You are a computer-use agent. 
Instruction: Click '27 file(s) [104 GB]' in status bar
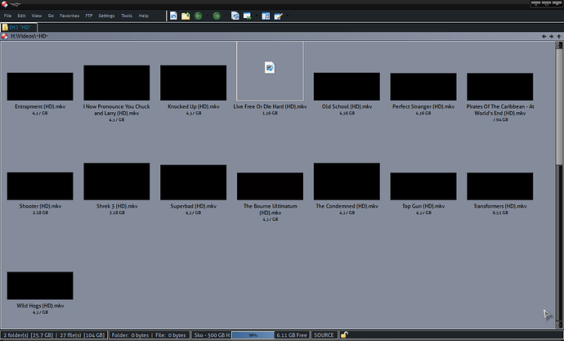pos(83,335)
